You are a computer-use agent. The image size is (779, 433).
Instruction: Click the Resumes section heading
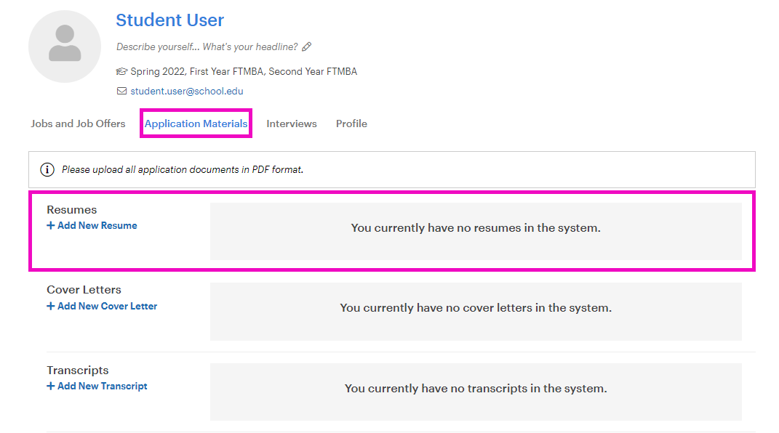click(x=71, y=209)
